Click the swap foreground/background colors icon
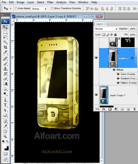138x164 pixels. pyautogui.click(x=7, y=141)
